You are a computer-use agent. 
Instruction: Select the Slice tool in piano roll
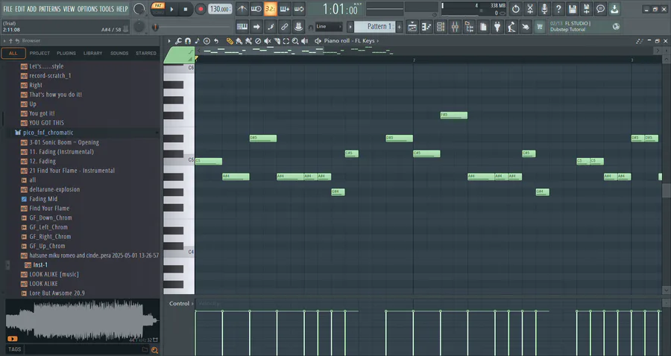pos(277,41)
